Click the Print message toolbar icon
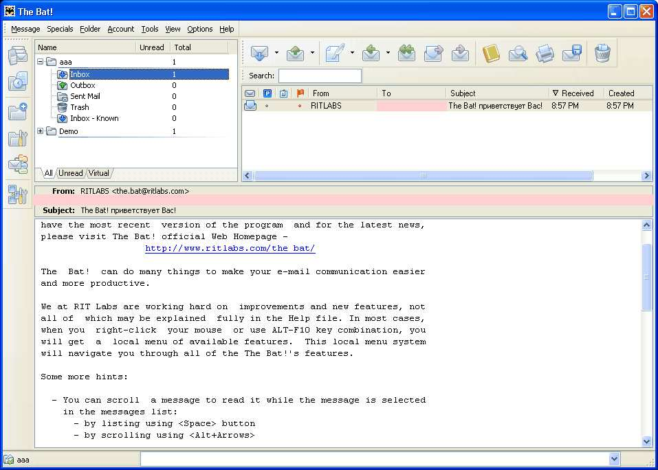 click(545, 54)
